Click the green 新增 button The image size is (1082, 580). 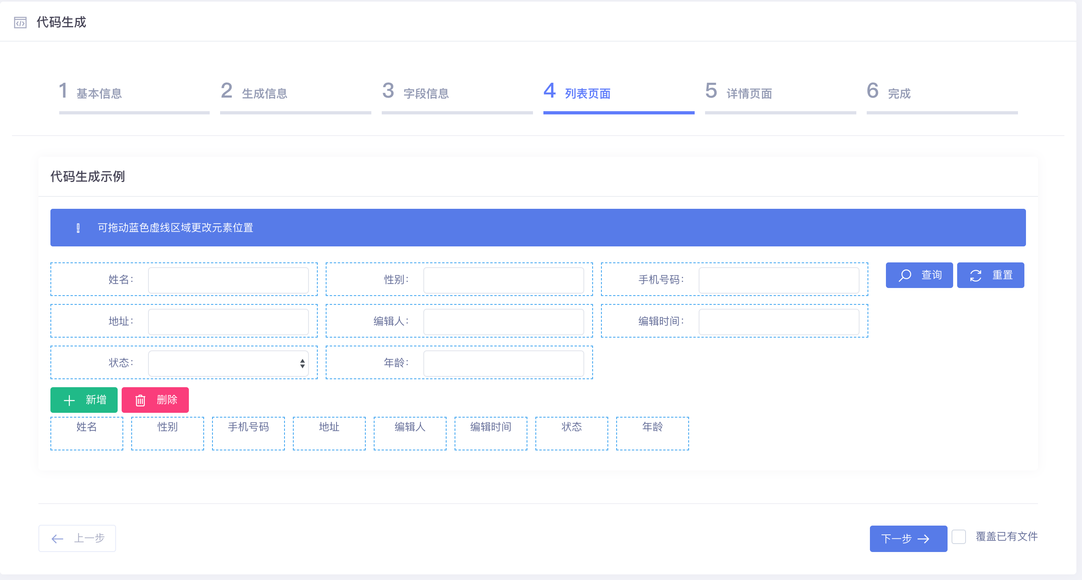pos(84,400)
